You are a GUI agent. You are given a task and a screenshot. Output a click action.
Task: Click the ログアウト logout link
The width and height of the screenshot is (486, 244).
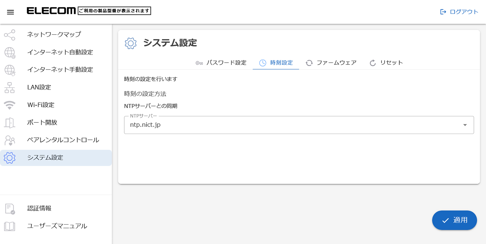tap(459, 12)
